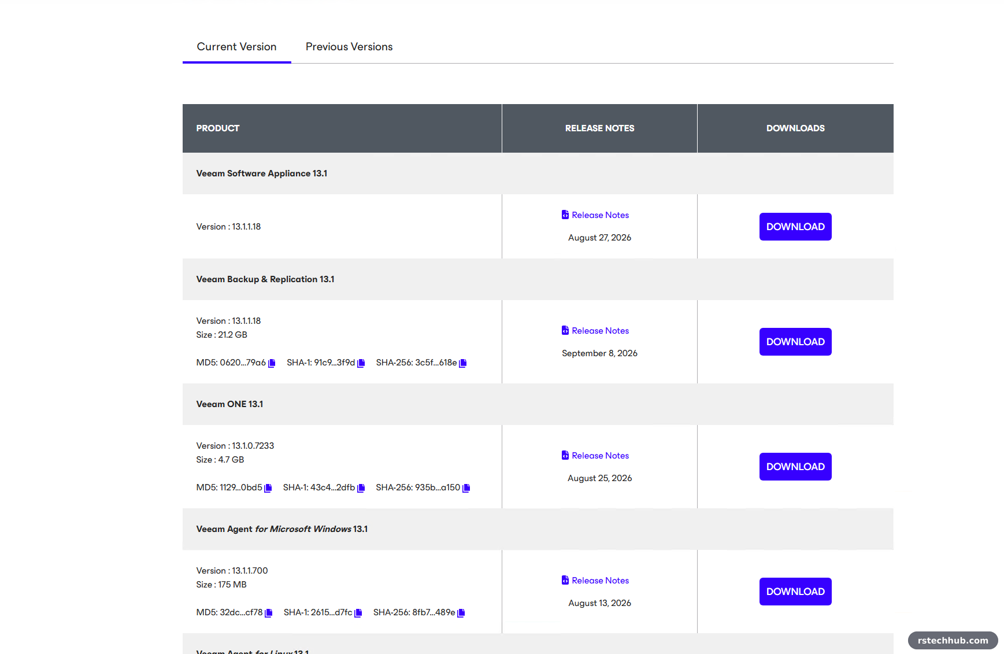This screenshot has height=654, width=1004.
Task: Copy SHA-256 hash 935b...a150
Action: point(466,488)
